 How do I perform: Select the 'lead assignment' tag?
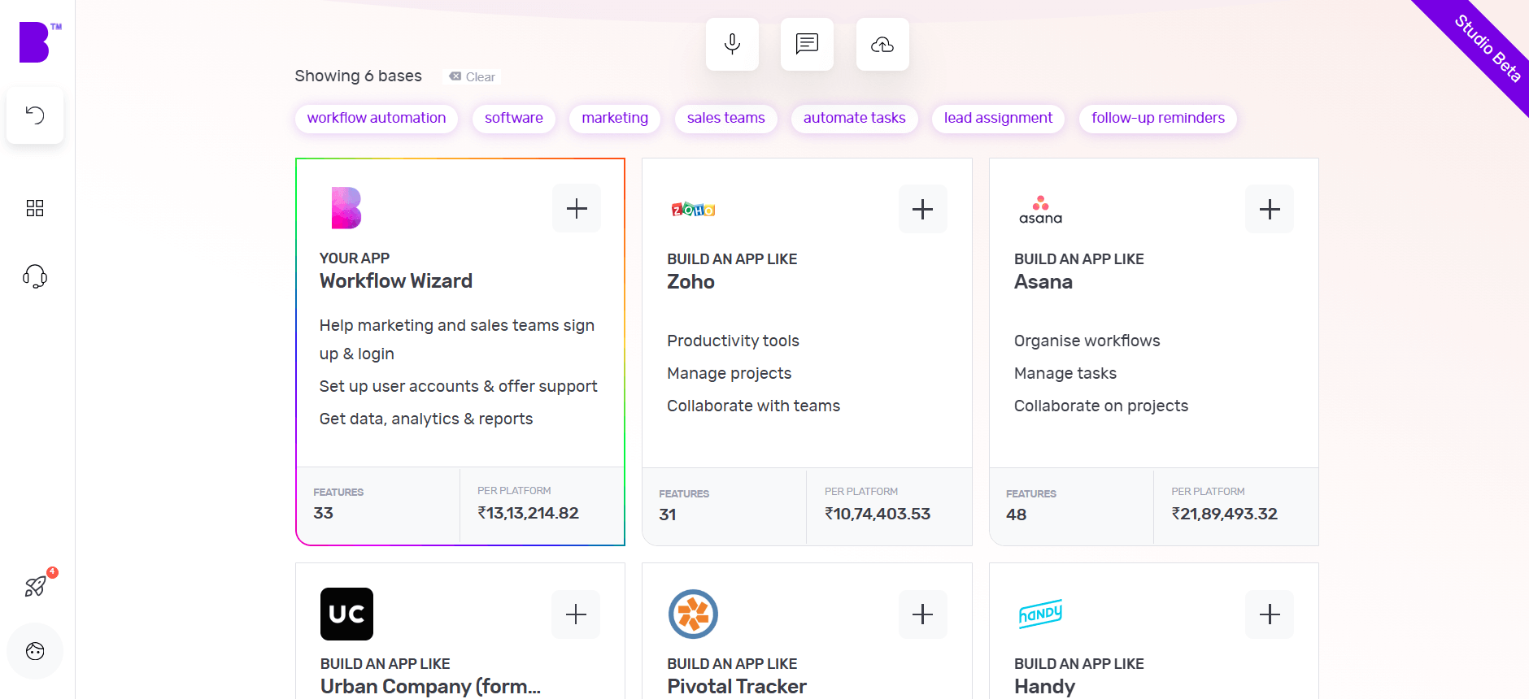tap(998, 118)
